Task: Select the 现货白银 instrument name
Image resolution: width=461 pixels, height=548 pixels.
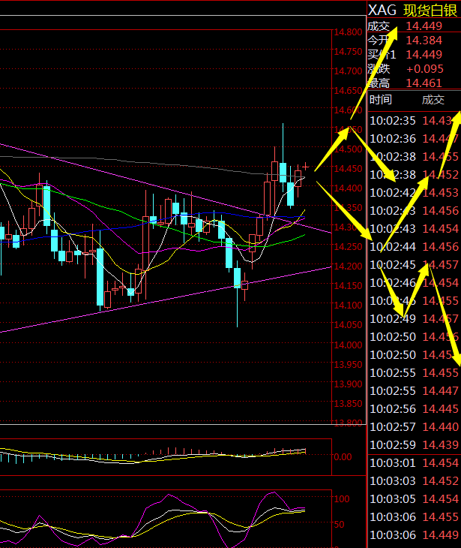Action: pos(430,11)
